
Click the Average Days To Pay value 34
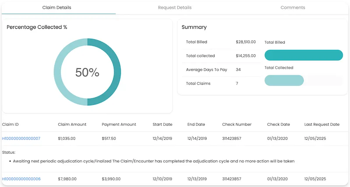[238, 69]
